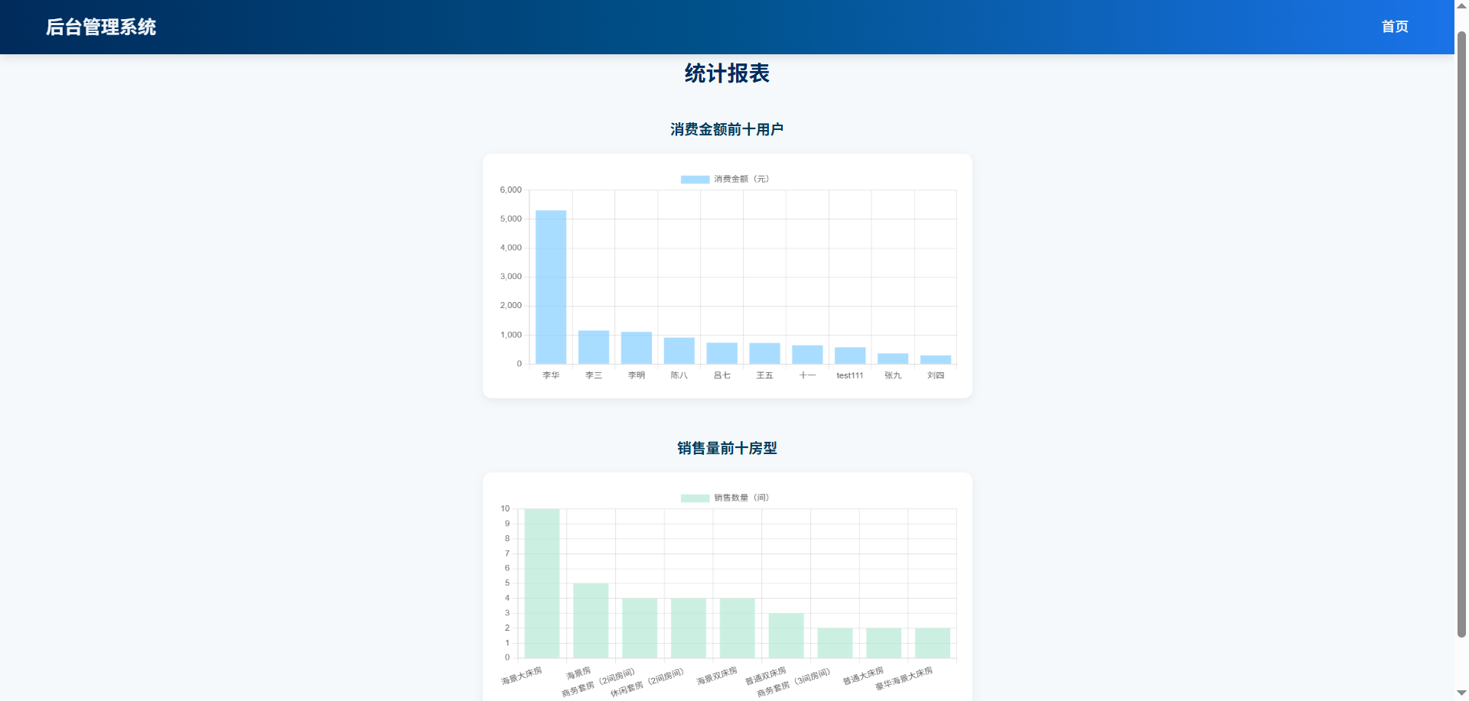Open the 首页 navigation item
Viewport: 1469px width, 701px height.
pos(1395,27)
